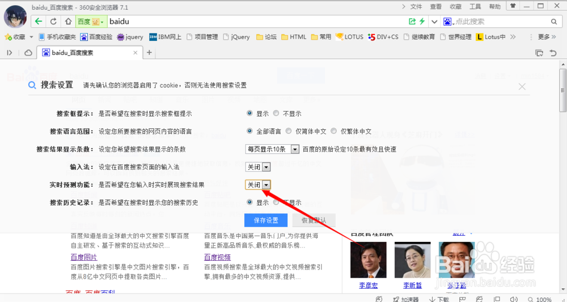Open the 项目管理 bookmark

[202, 37]
